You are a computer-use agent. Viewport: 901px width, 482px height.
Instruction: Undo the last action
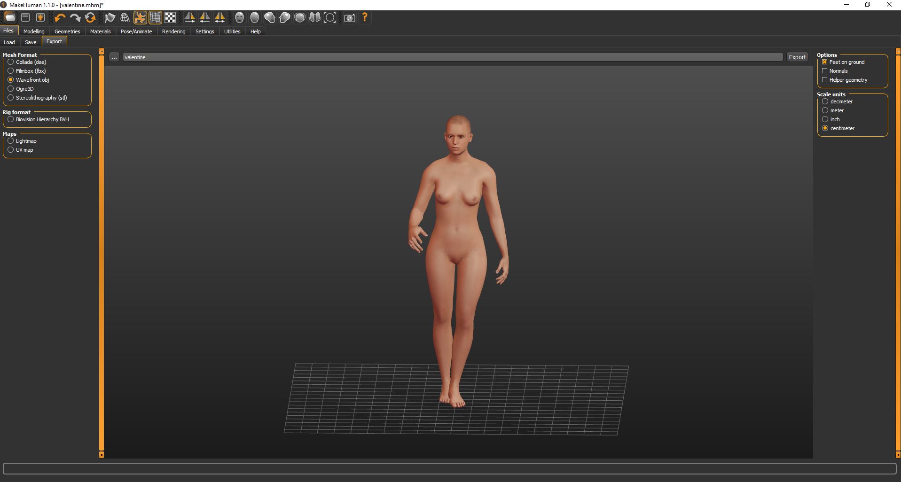click(x=60, y=18)
